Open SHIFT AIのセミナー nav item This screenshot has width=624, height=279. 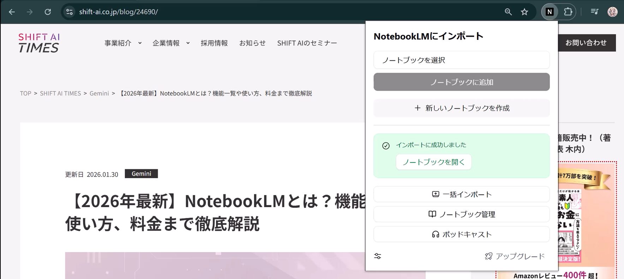307,43
